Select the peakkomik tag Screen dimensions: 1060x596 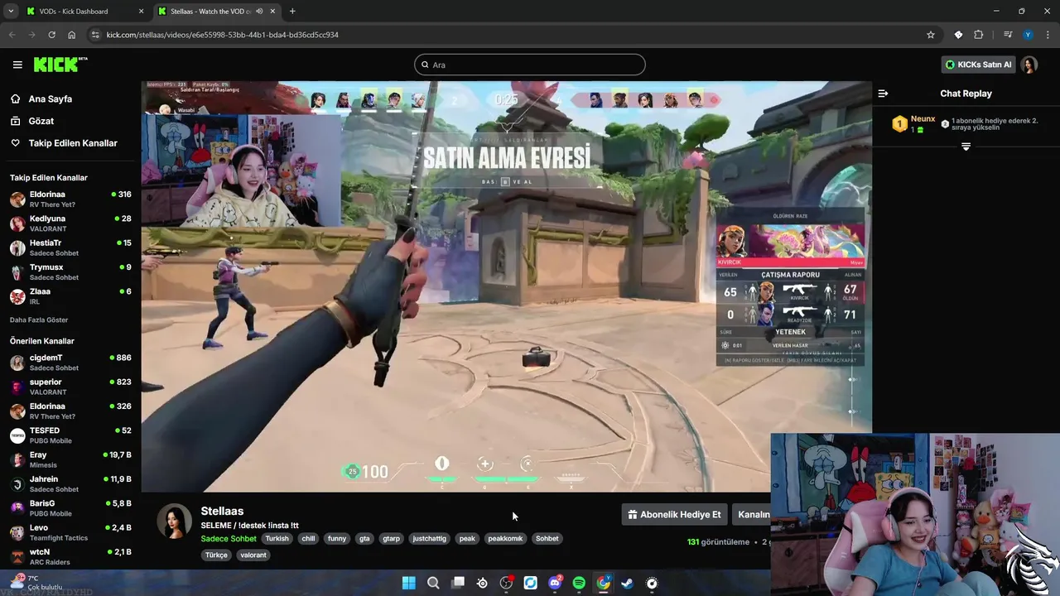pyautogui.click(x=505, y=538)
